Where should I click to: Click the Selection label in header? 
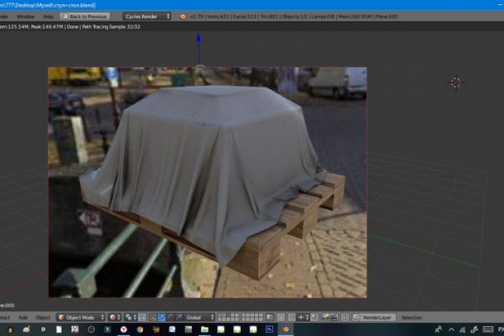click(412, 317)
